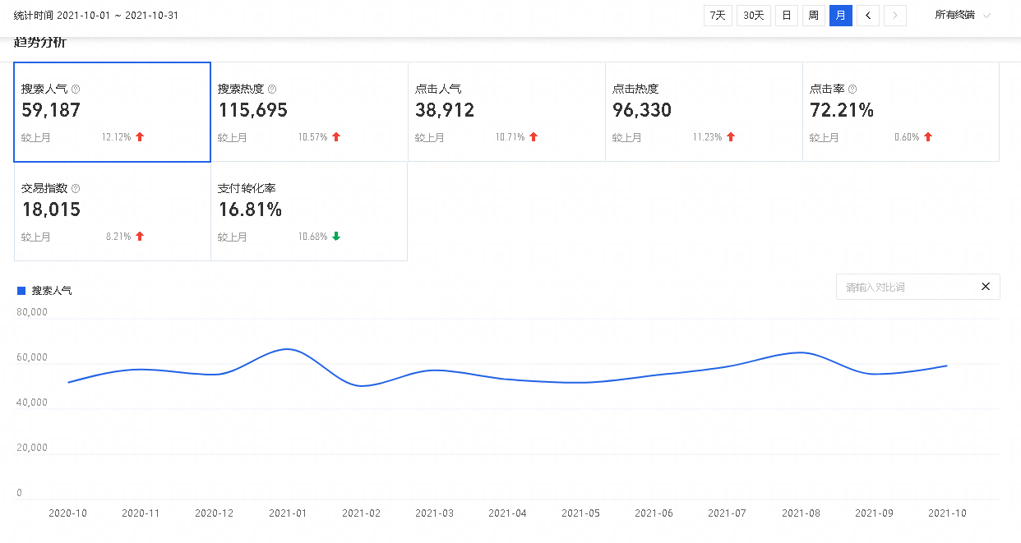Switch to 7天 time range
1021x543 pixels.
click(718, 16)
